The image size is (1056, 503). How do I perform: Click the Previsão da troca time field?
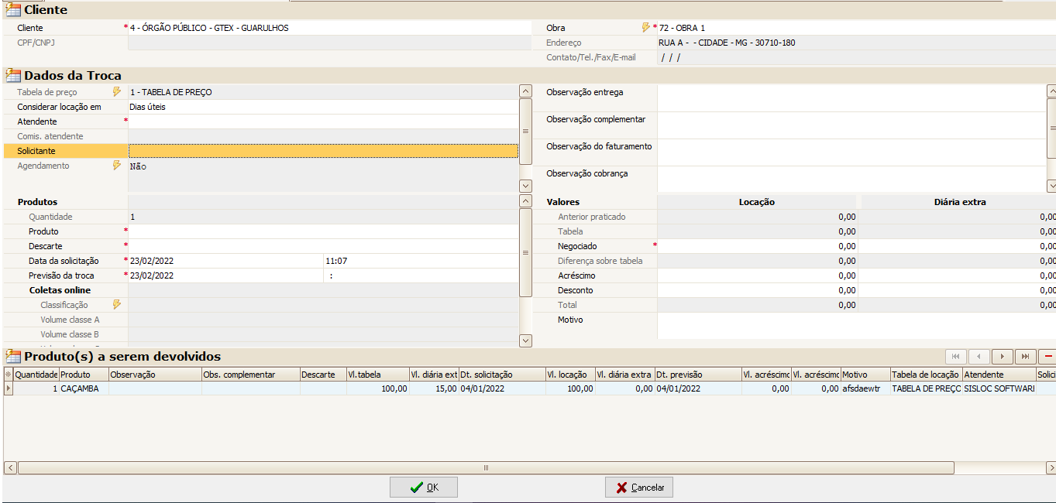421,275
